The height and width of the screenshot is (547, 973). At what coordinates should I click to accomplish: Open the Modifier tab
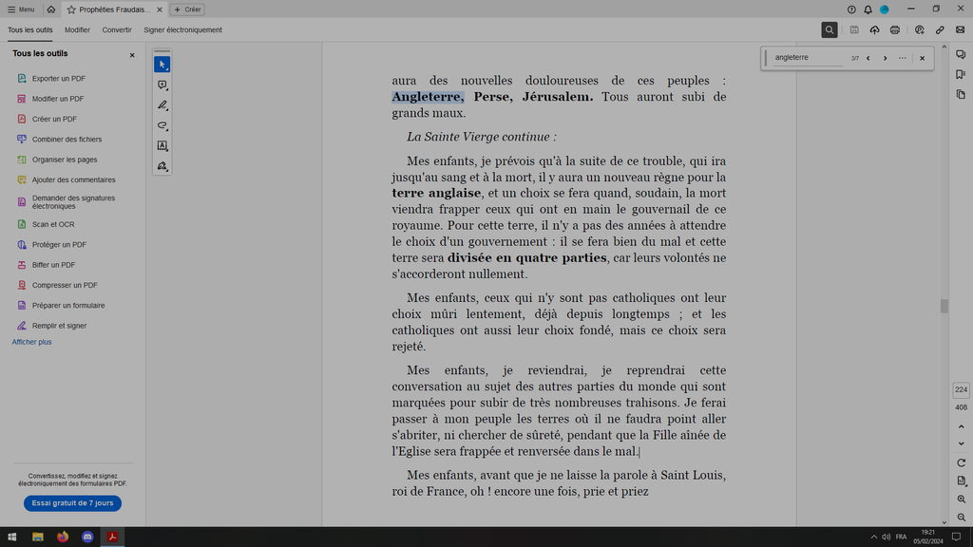pyautogui.click(x=77, y=29)
